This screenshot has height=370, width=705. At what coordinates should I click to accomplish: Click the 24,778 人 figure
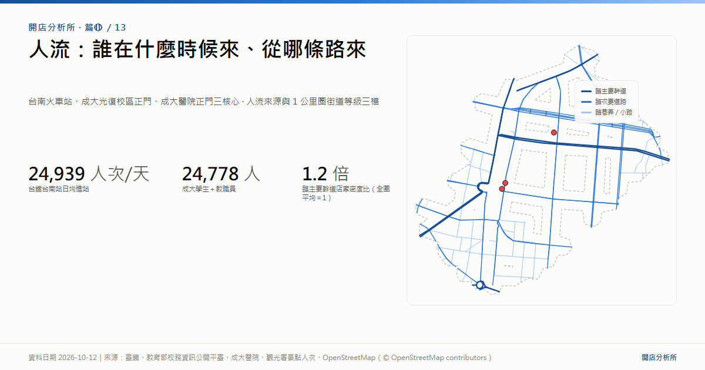[221, 174]
